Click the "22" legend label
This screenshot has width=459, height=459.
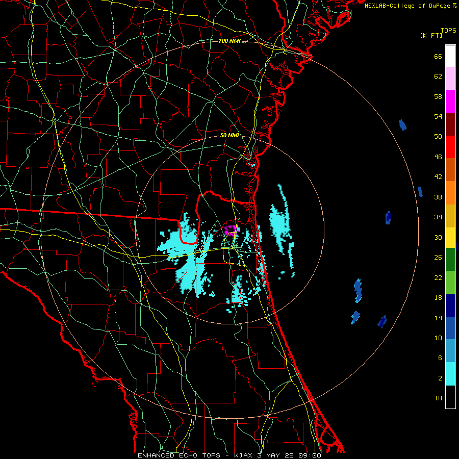[x=438, y=277]
